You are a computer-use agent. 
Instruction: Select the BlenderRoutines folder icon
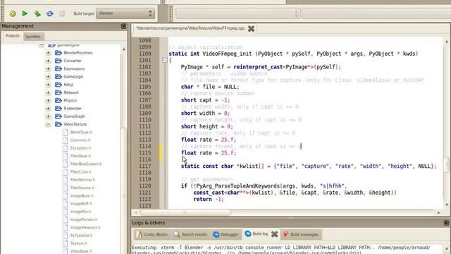(x=58, y=53)
